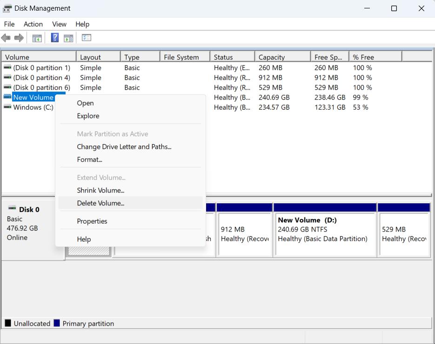Open the File menu
Screen dimensions: 435x344
tap(9, 24)
